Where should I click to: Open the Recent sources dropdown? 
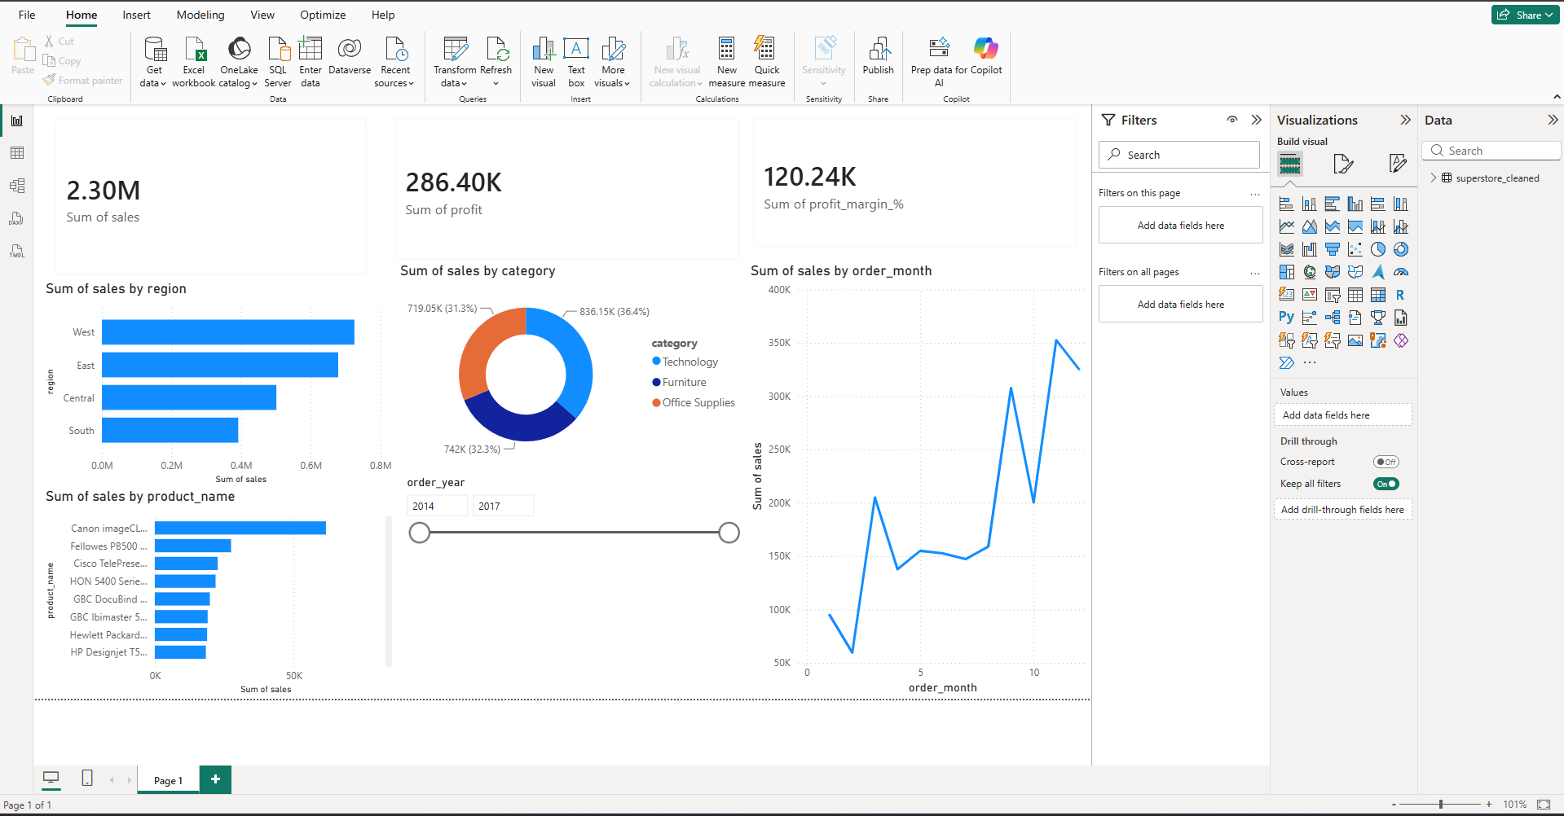pos(394,62)
